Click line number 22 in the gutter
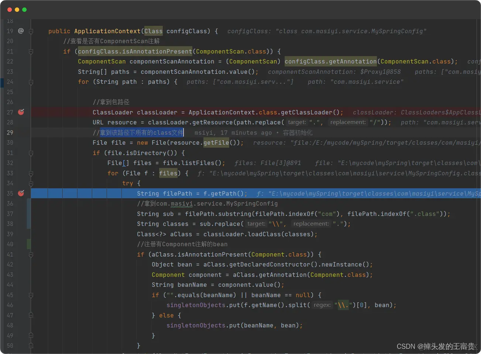The height and width of the screenshot is (354, 481). tap(10, 61)
